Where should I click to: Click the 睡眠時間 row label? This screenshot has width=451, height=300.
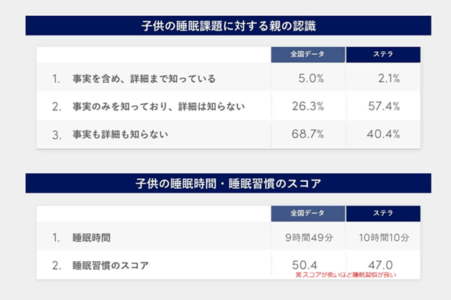(92, 237)
